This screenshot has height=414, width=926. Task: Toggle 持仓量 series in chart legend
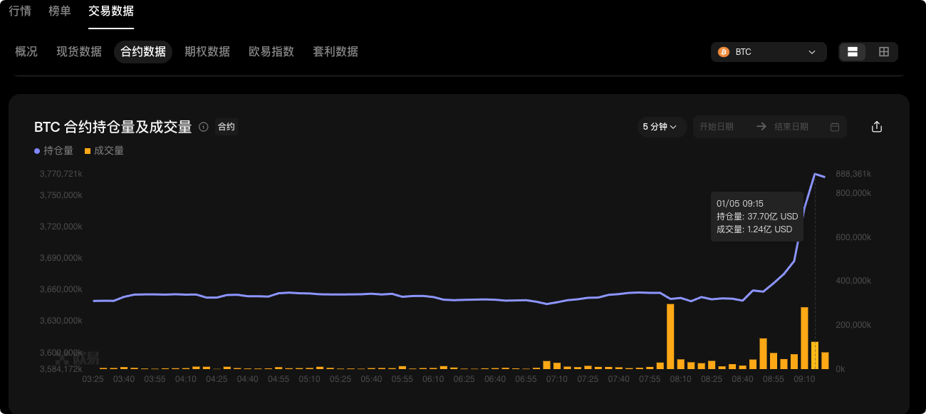[54, 150]
